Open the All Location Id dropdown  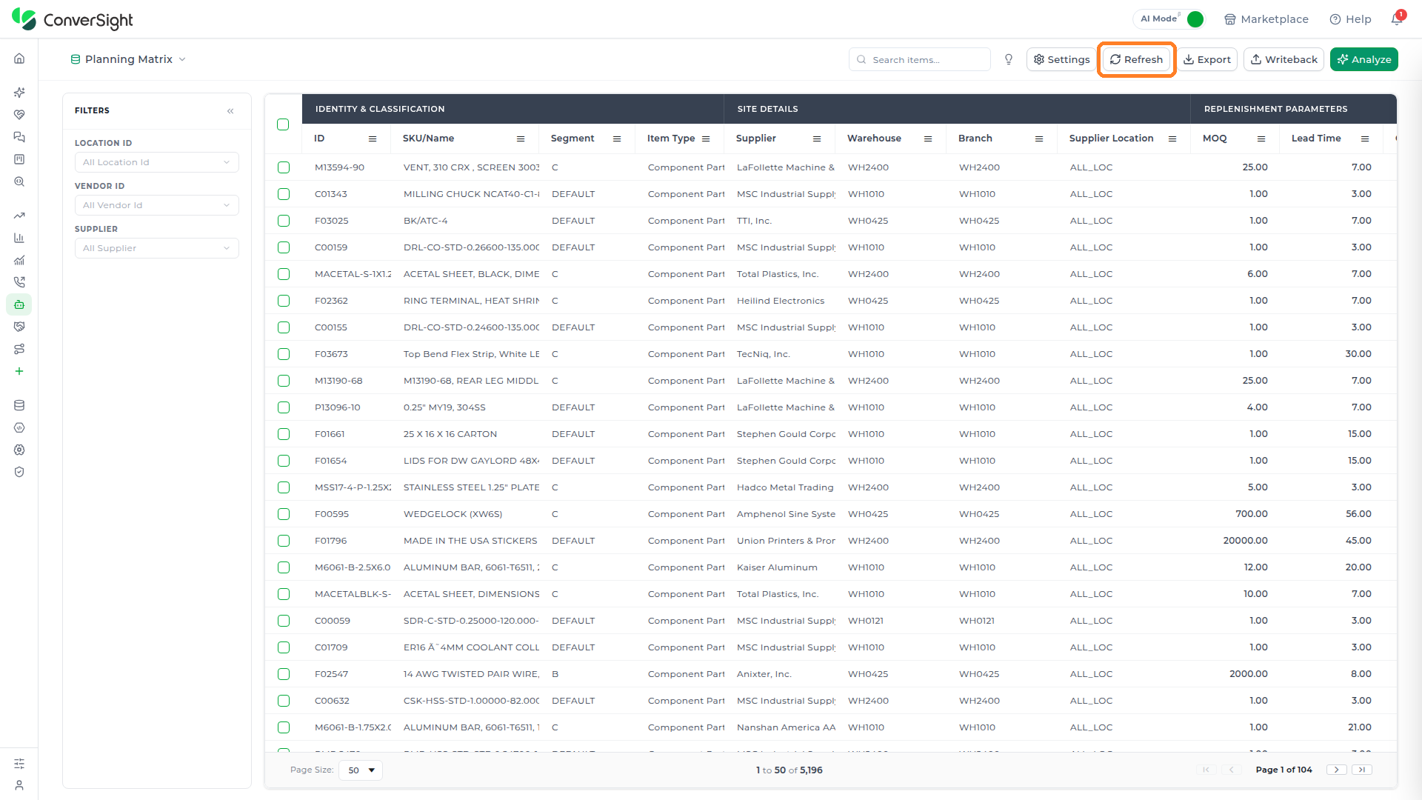pyautogui.click(x=157, y=162)
